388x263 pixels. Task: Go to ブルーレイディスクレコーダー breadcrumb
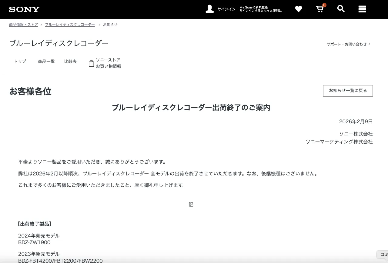coord(70,25)
